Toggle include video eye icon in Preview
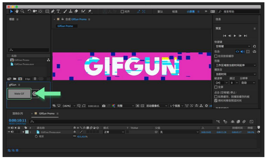 (237, 52)
